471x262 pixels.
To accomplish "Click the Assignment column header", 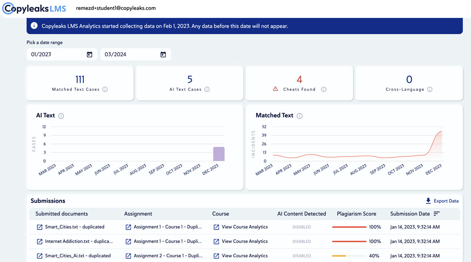I will click(138, 214).
